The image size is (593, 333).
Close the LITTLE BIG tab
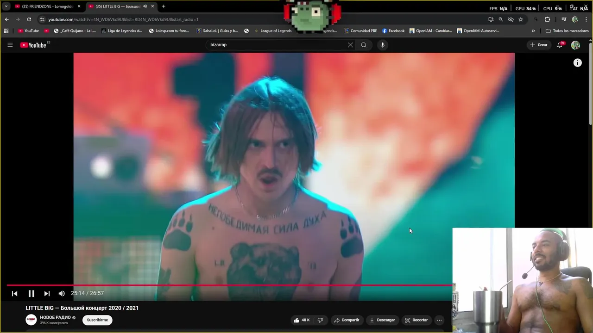[152, 6]
